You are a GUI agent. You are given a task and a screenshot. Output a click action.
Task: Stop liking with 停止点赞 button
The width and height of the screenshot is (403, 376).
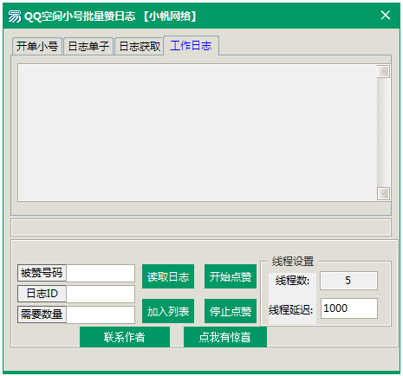tap(231, 311)
